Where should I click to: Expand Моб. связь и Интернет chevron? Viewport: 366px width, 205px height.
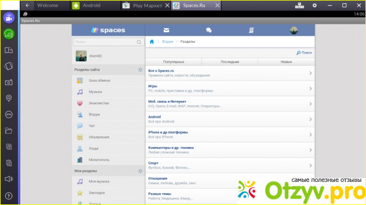310,104
